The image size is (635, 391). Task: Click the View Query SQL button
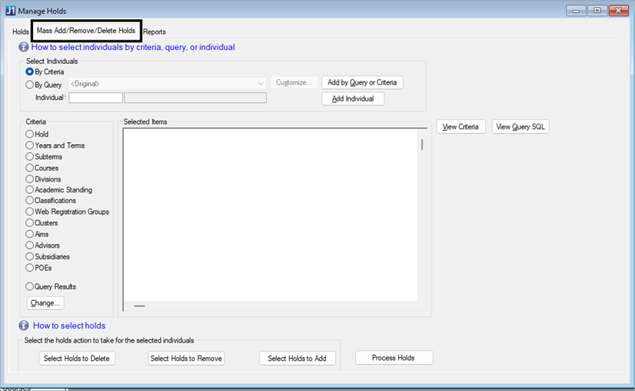click(x=520, y=127)
